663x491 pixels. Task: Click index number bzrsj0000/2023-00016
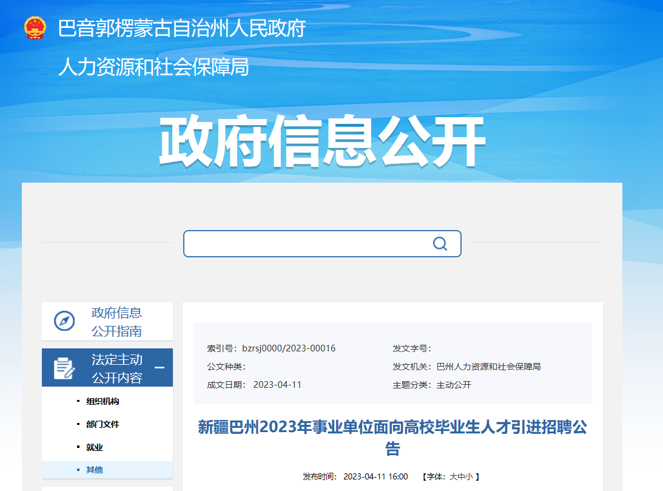(288, 348)
